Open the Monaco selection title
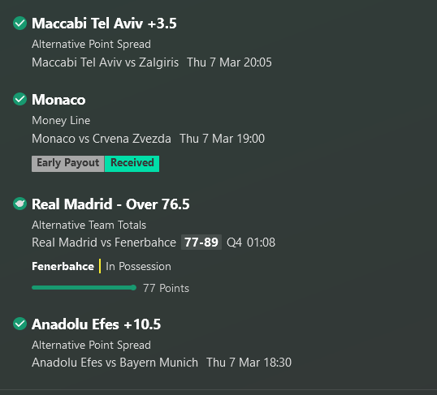Image resolution: width=437 pixels, height=395 pixels. click(58, 100)
